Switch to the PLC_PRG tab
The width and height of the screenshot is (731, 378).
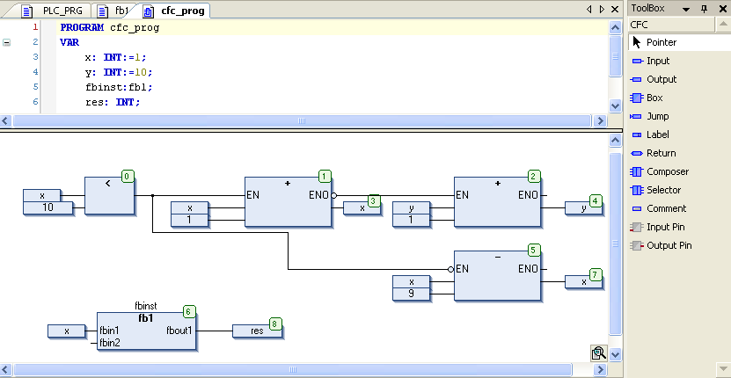pos(55,10)
